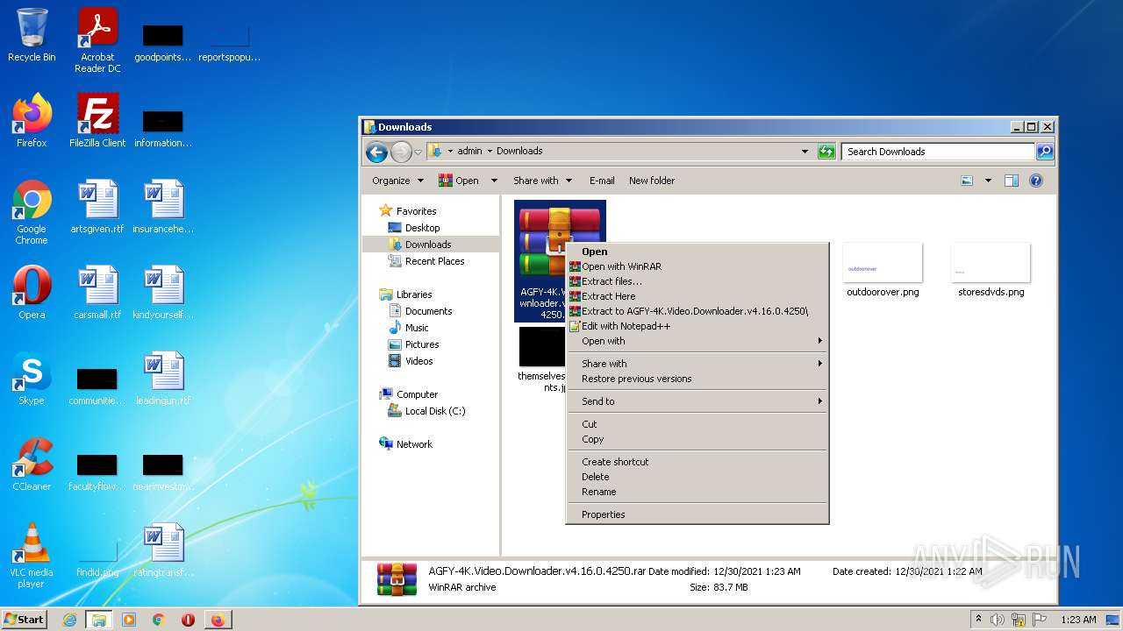Open Explorer help icon

(x=1035, y=181)
